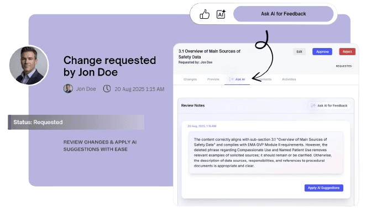Approve the requested change
Screen dimensions: 366x208
tap(322, 52)
